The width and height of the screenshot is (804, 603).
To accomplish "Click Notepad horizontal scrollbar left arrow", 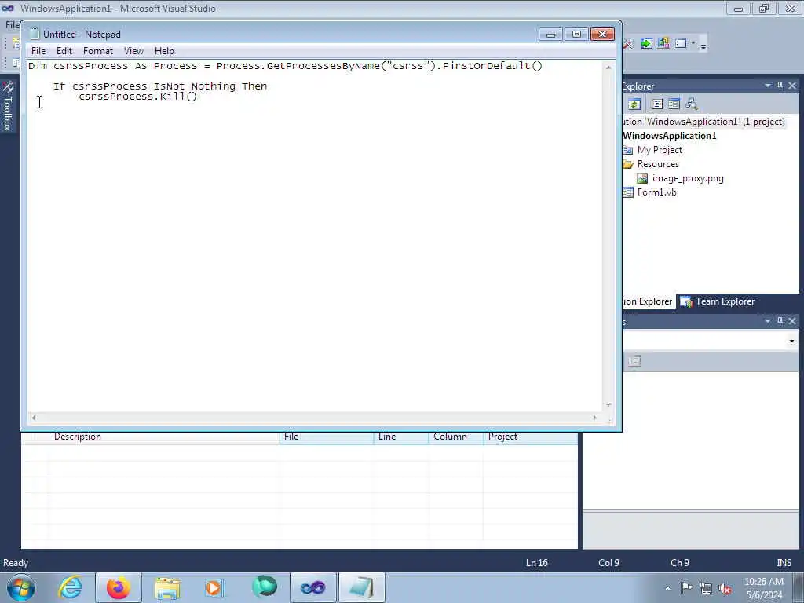I will pos(34,418).
